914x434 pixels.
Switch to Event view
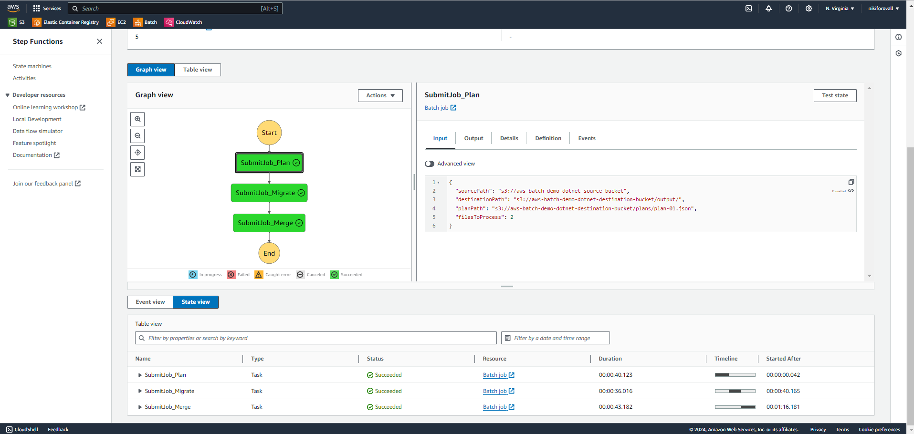(150, 302)
